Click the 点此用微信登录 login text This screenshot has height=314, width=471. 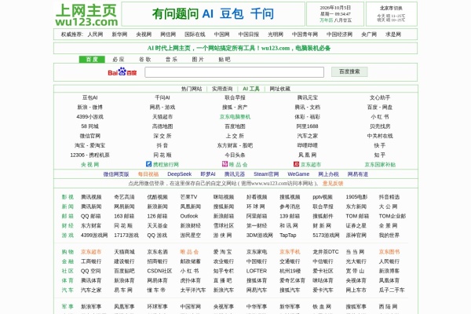point(146,184)
